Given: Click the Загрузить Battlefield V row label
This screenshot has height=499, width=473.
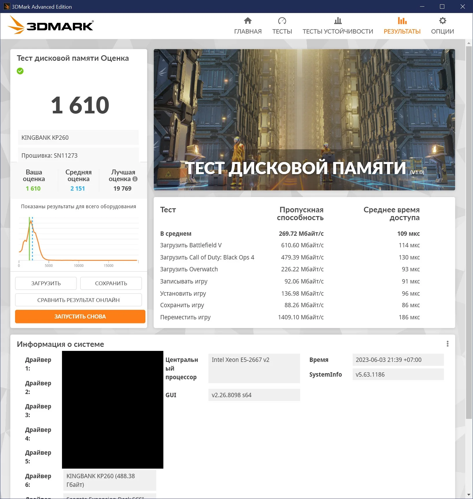Looking at the screenshot, I should click(x=191, y=245).
